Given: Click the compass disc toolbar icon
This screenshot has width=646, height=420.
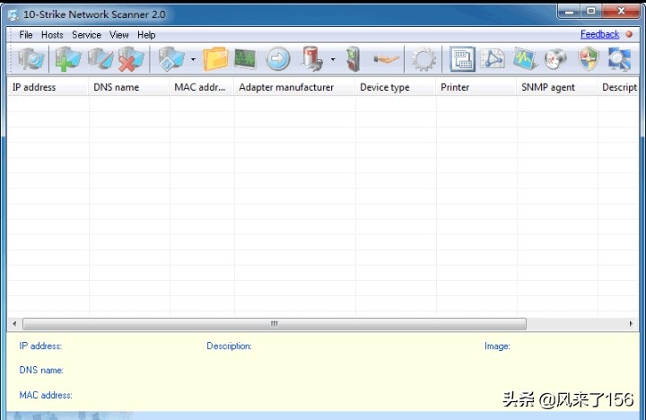Looking at the screenshot, I should pyautogui.click(x=555, y=59).
